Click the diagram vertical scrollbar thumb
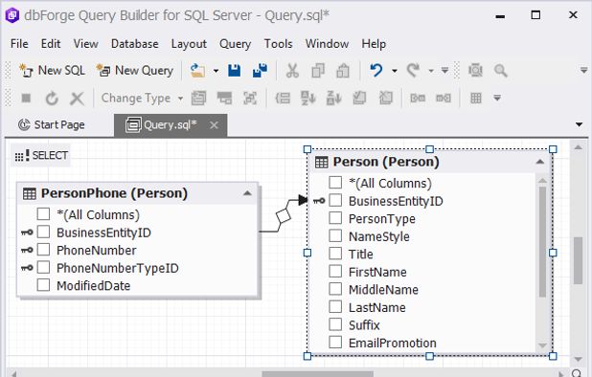 click(x=578, y=260)
